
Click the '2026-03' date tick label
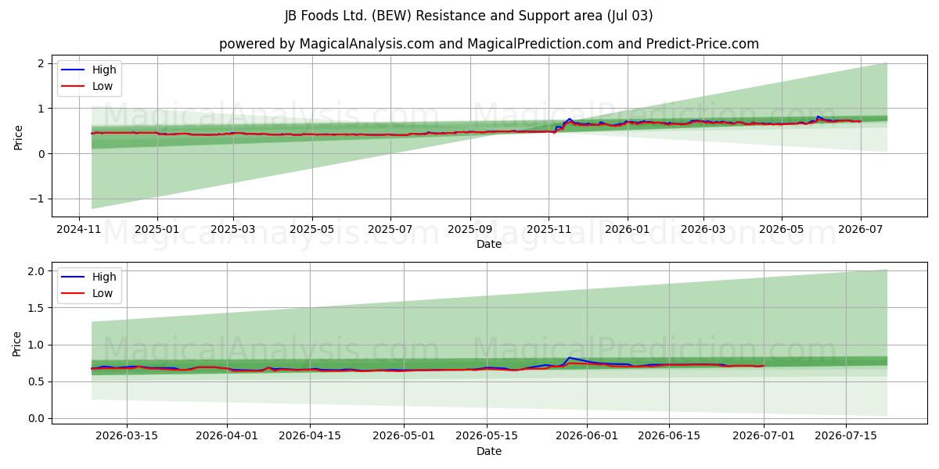tap(703, 229)
